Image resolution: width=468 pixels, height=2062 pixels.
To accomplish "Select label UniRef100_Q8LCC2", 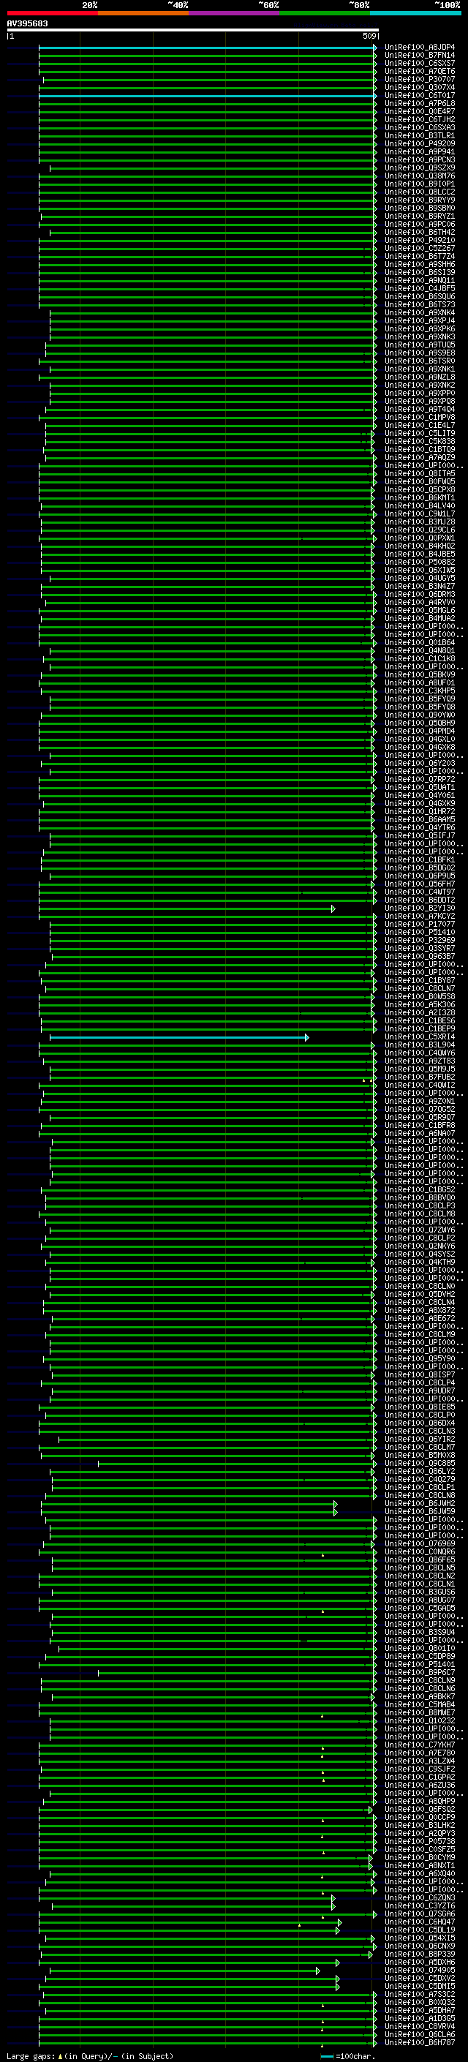I will tap(419, 192).
